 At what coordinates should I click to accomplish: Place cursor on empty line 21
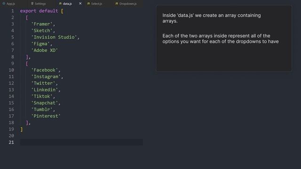click(81, 142)
